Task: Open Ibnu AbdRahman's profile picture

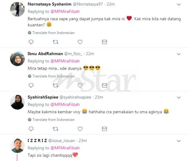Action: coord(17,59)
